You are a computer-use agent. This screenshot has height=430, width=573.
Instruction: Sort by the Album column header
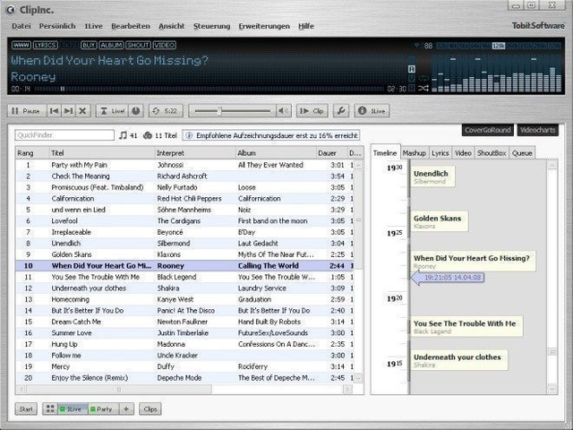point(276,153)
